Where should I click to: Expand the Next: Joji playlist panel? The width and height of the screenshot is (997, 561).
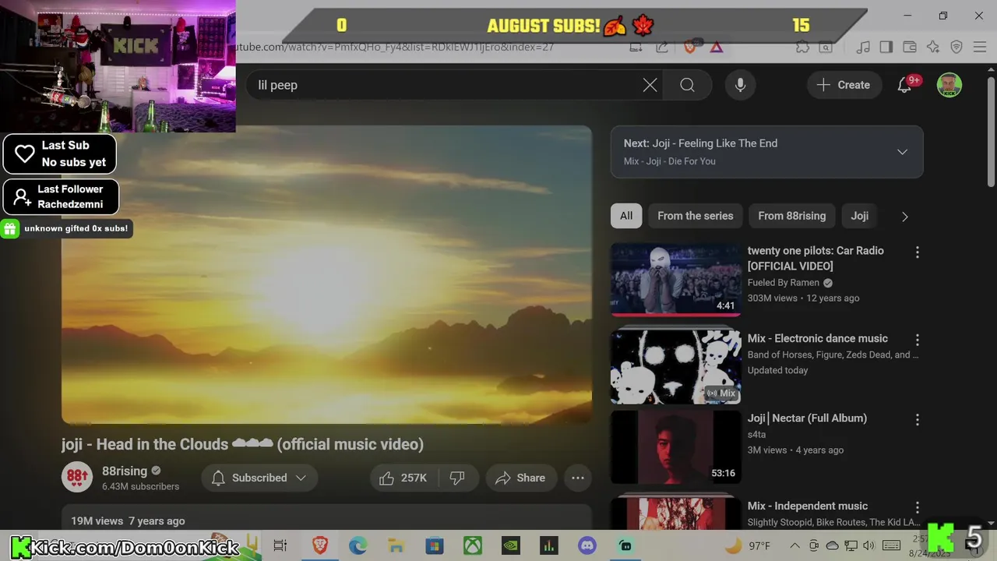click(902, 152)
